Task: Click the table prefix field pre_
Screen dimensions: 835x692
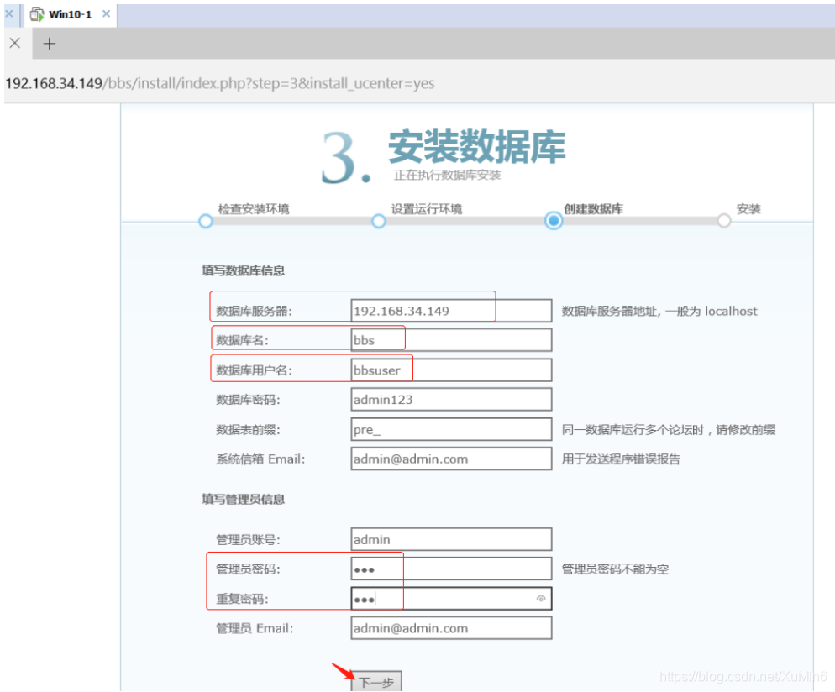Action: tap(451, 430)
